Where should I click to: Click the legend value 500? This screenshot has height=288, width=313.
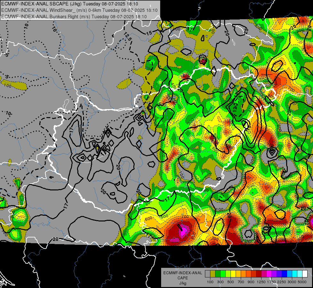point(231,282)
